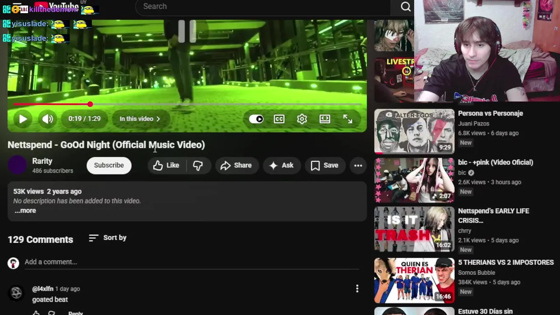Click the '53K views 2 years ago' text

coord(47,191)
